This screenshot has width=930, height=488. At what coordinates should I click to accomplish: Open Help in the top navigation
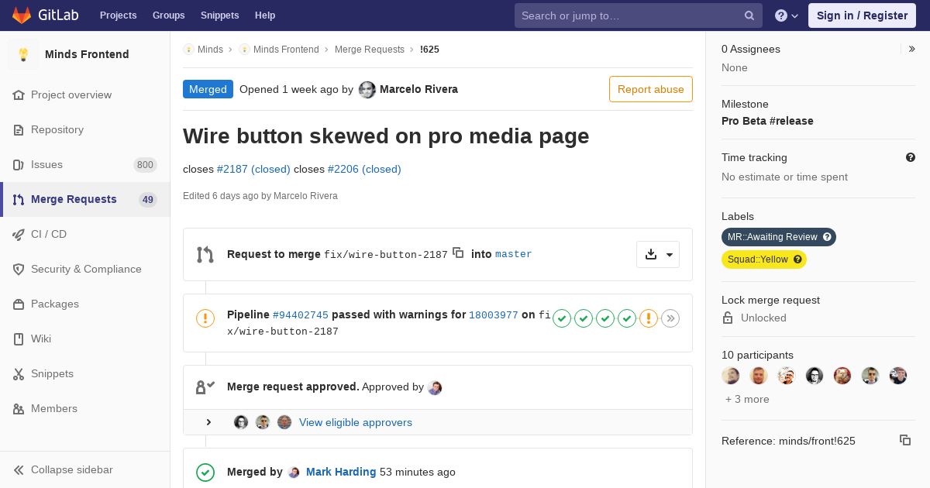pyautogui.click(x=265, y=15)
